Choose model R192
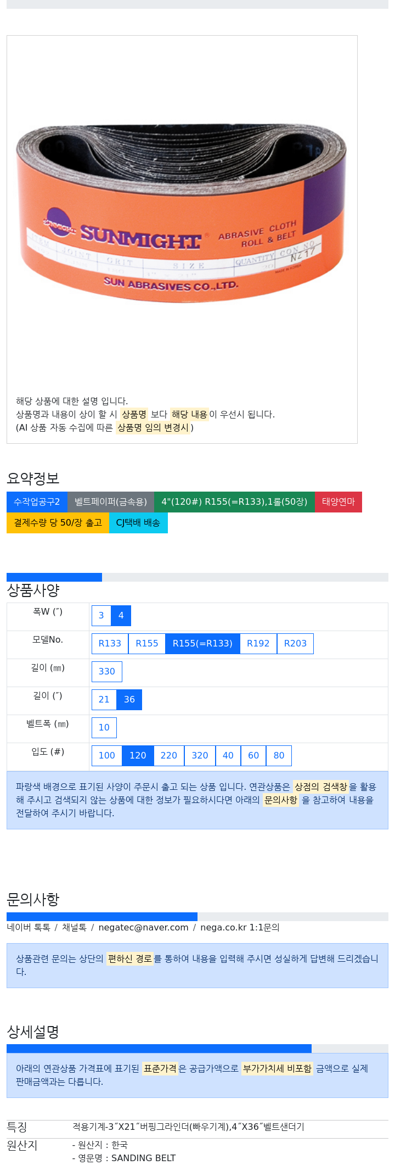Image resolution: width=395 pixels, height=1165 pixels. click(x=258, y=643)
